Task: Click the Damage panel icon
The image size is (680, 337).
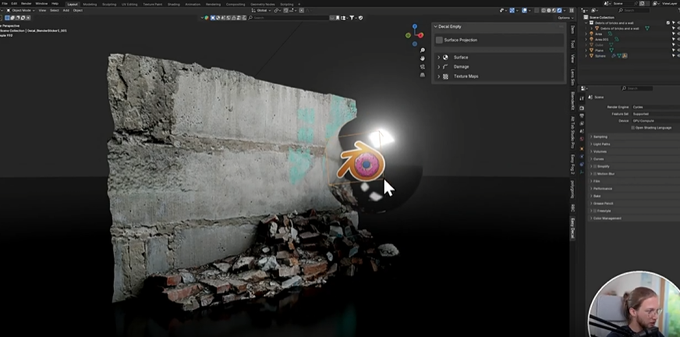Action: [446, 67]
